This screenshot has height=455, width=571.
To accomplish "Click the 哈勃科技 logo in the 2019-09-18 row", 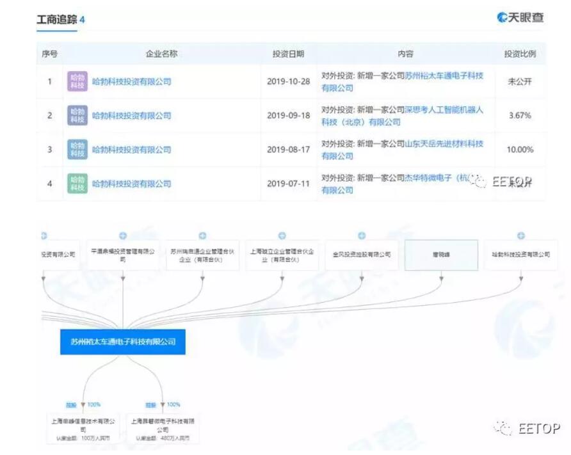I will coord(77,115).
